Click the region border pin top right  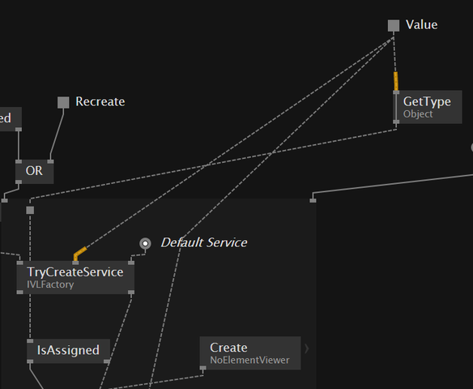[x=313, y=200]
